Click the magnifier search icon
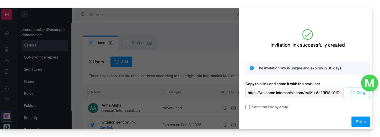Image resolution: width=380 pixels, height=137 pixels. (83, 14)
